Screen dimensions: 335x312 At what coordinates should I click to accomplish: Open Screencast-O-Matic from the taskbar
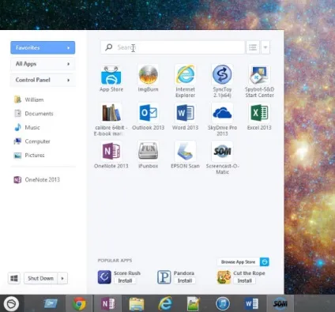pyautogui.click(x=280, y=304)
